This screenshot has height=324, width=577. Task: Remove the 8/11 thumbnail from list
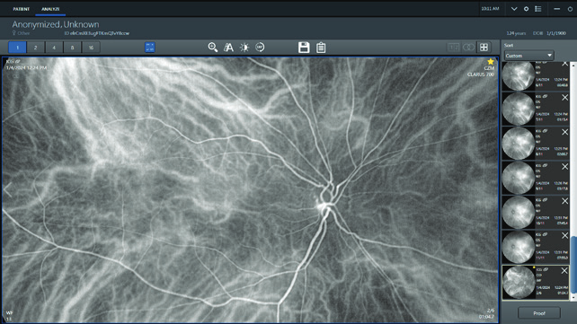(564, 132)
